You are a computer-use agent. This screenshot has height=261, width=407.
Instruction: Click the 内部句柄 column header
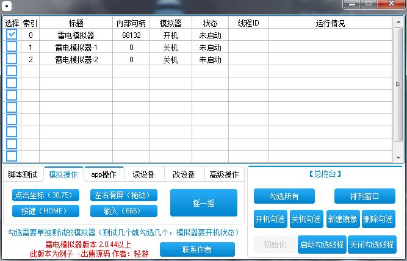pos(131,23)
